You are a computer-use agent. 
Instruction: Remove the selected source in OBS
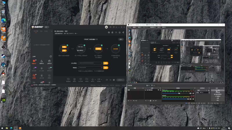(148, 101)
